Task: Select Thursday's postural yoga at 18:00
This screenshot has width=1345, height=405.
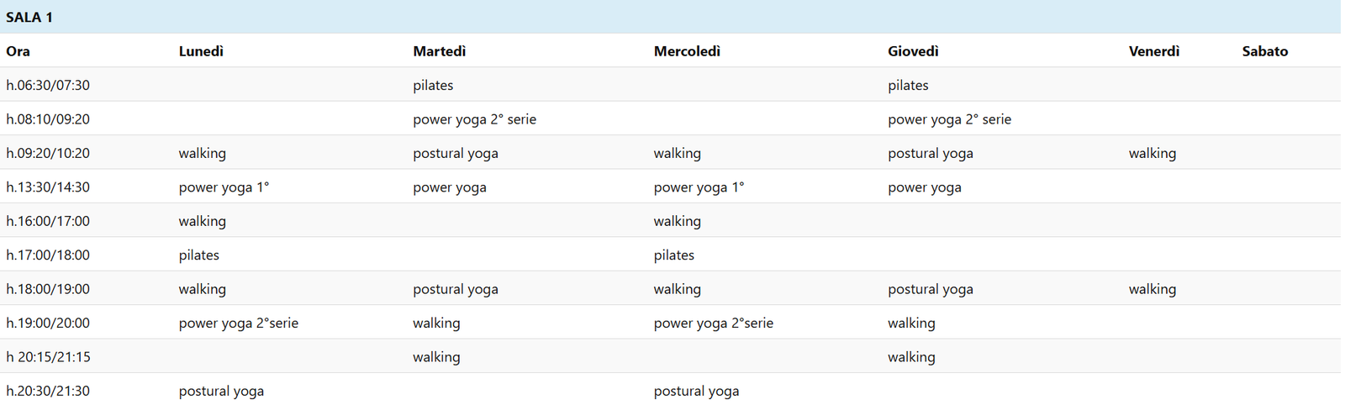Action: pyautogui.click(x=930, y=289)
